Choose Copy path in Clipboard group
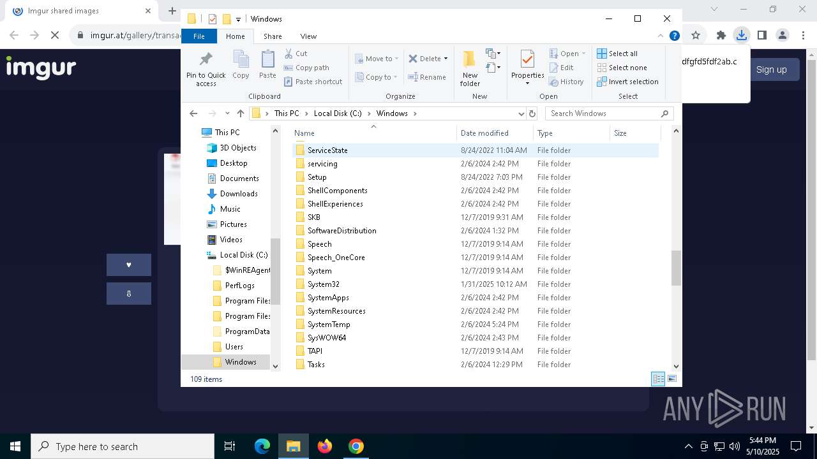Screen dimensions: 817x459 click(306, 68)
